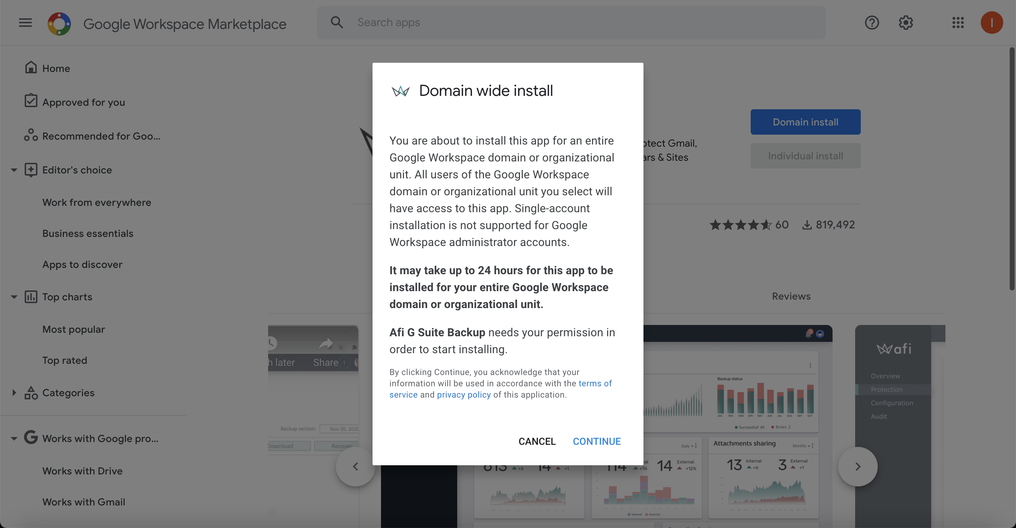Open the settings gear icon
This screenshot has width=1016, height=528.
906,23
